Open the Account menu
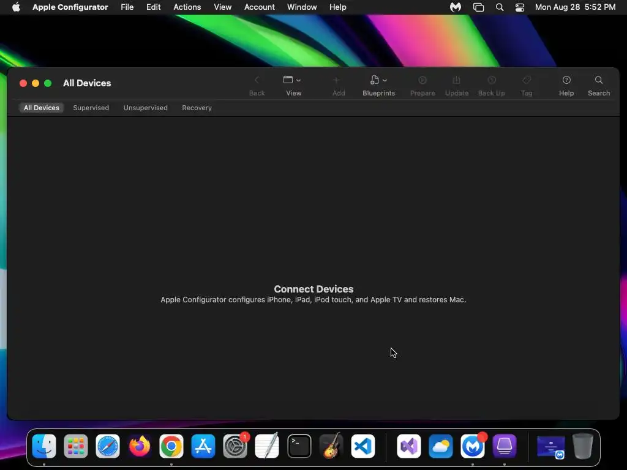 260,7
